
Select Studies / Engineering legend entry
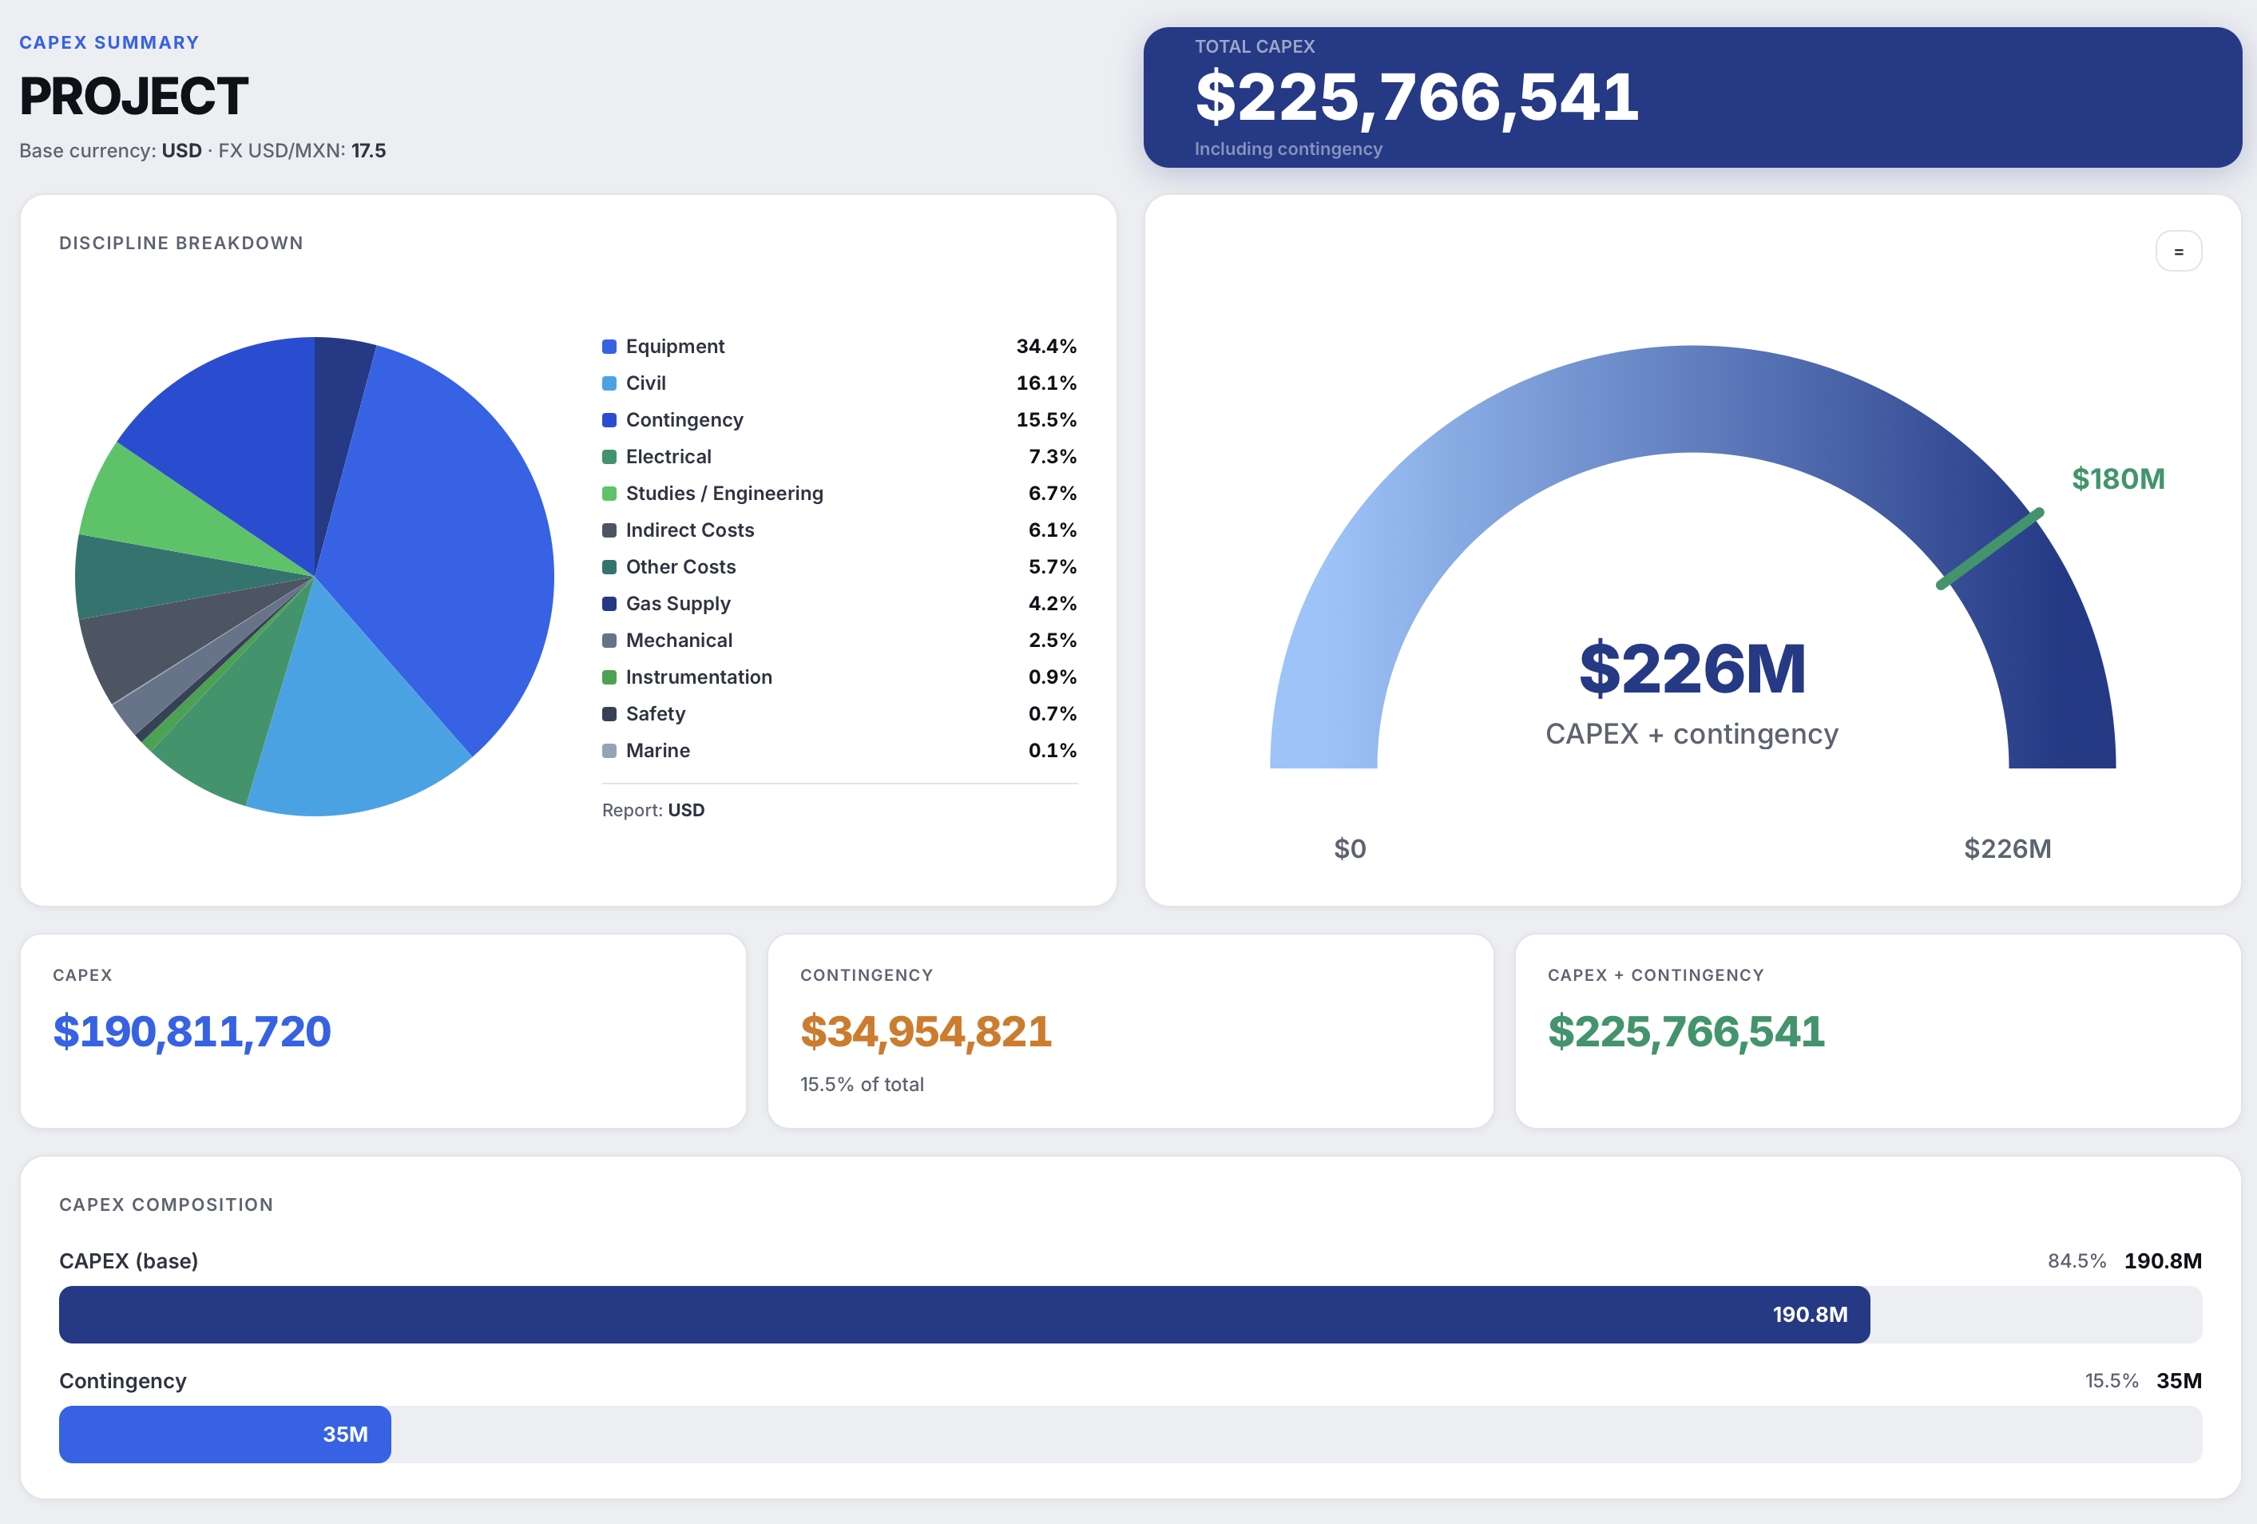(724, 494)
